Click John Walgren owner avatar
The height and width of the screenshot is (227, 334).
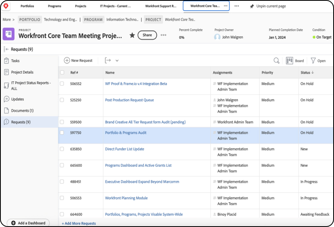[217, 37]
